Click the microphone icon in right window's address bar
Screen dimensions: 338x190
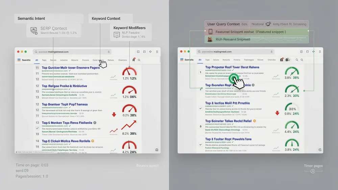coord(271,52)
